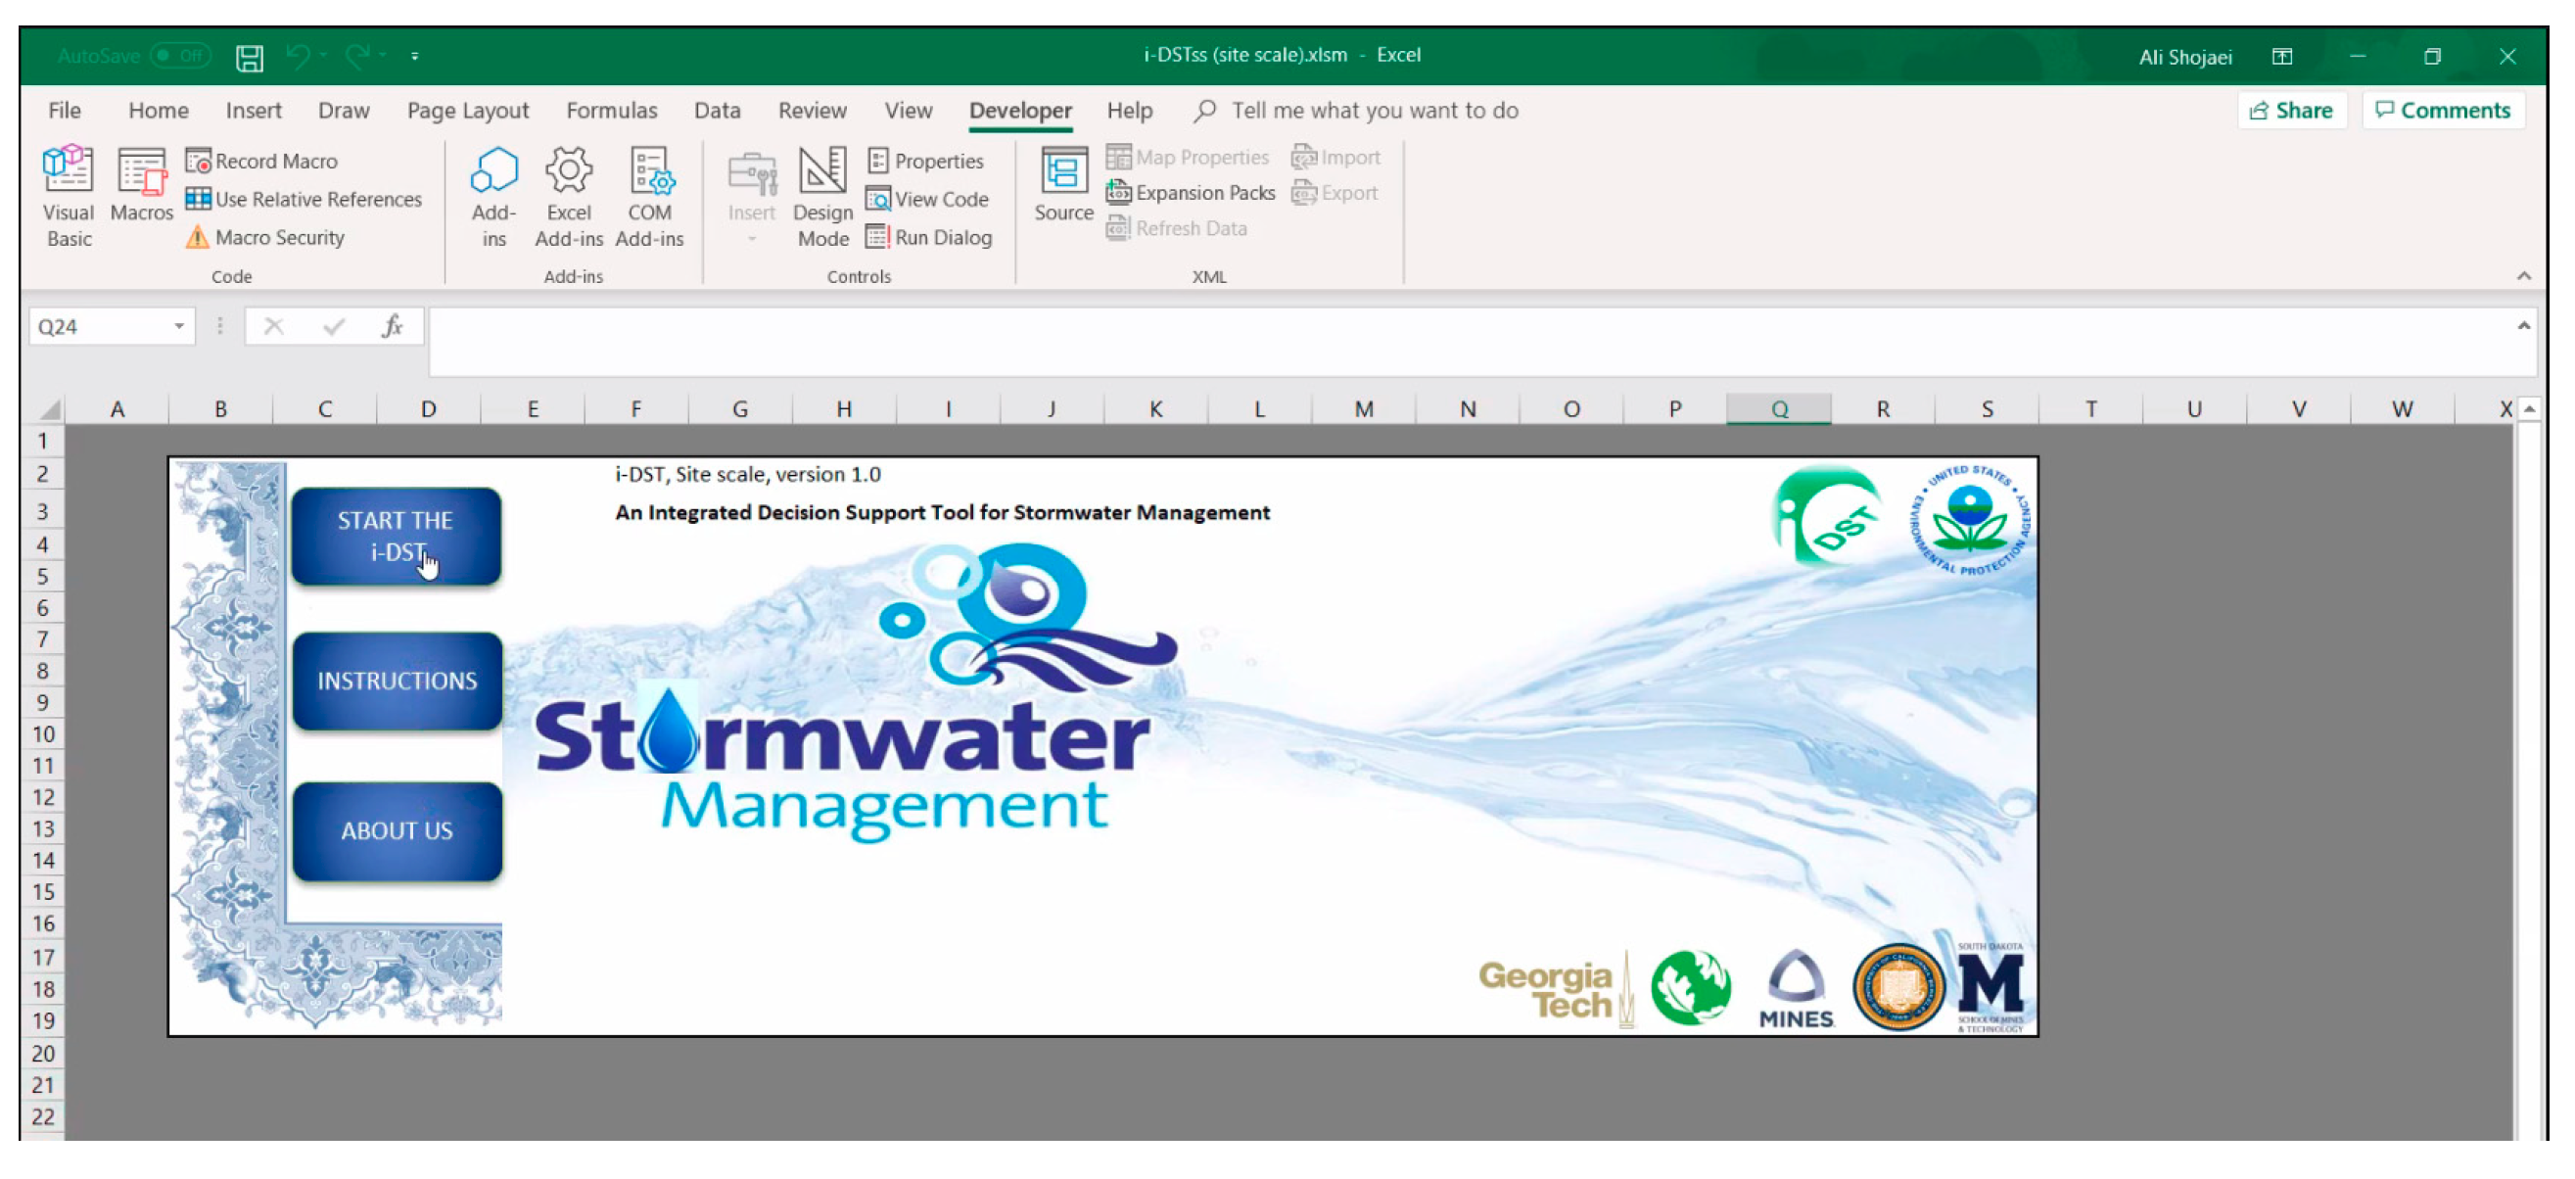Screen dimensions: 2575x1179
Task: Click Map Properties
Action: [1188, 157]
